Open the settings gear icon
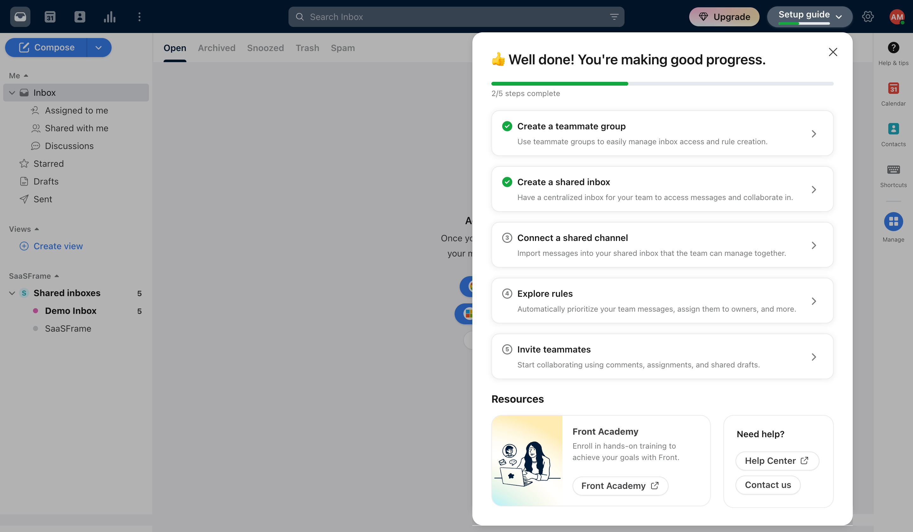Viewport: 913px width, 532px height. click(x=868, y=17)
